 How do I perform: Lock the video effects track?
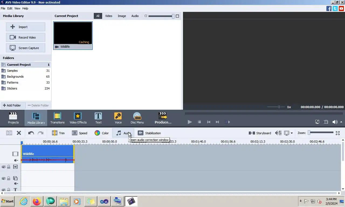click(9, 167)
